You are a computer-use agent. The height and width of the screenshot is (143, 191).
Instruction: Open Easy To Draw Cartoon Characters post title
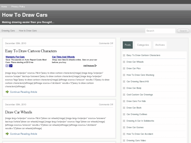[31, 51]
